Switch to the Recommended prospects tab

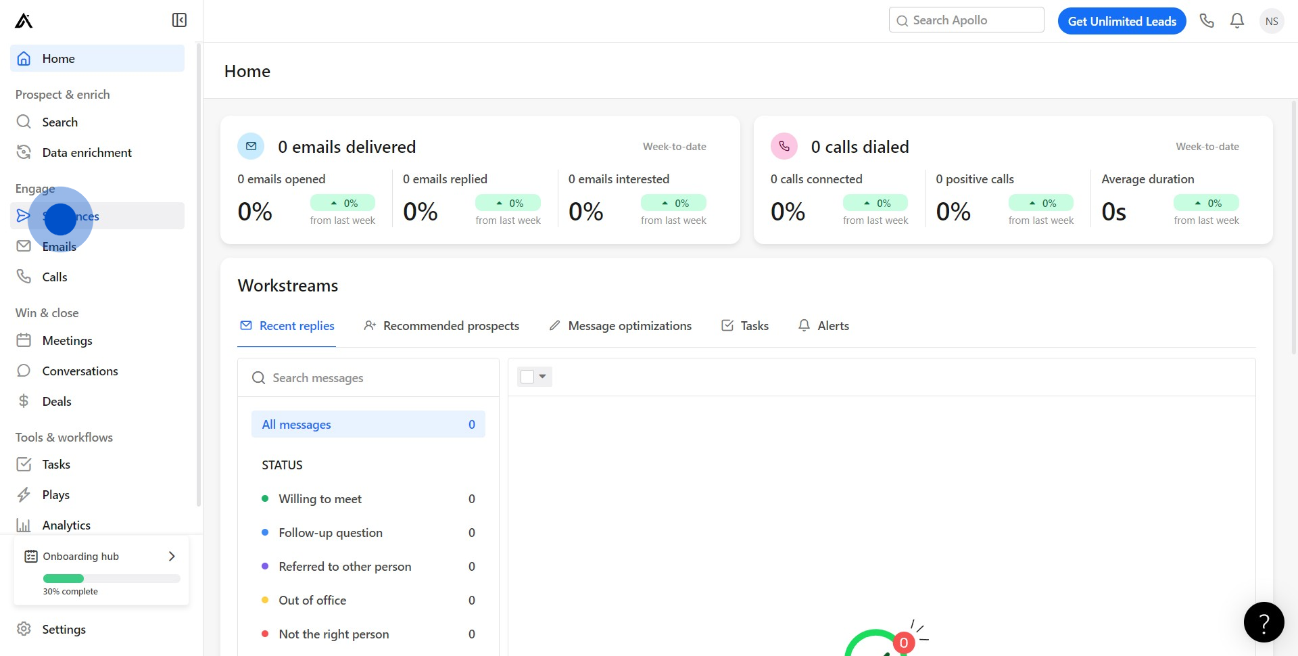pos(441,326)
